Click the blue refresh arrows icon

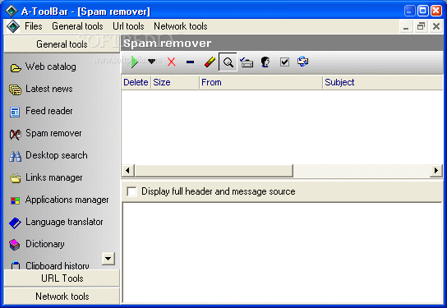tap(302, 62)
